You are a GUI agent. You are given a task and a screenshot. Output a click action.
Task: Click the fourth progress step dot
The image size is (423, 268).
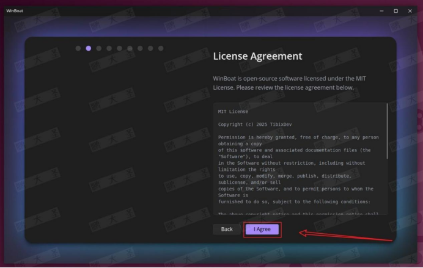(109, 48)
